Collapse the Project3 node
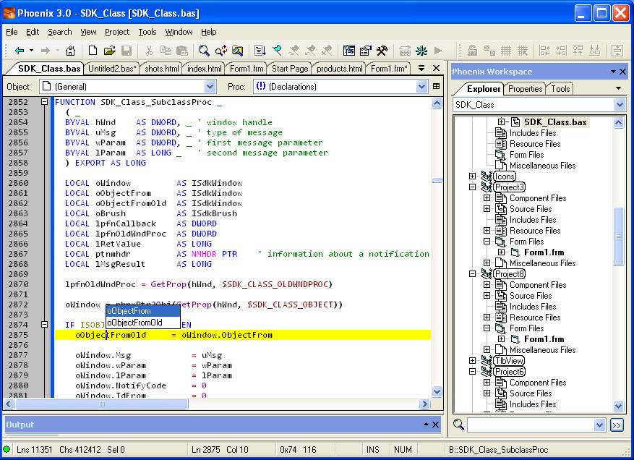This screenshot has width=634, height=460. [472, 187]
